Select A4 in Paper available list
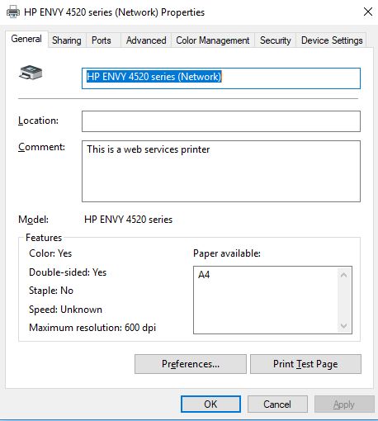 click(204, 274)
